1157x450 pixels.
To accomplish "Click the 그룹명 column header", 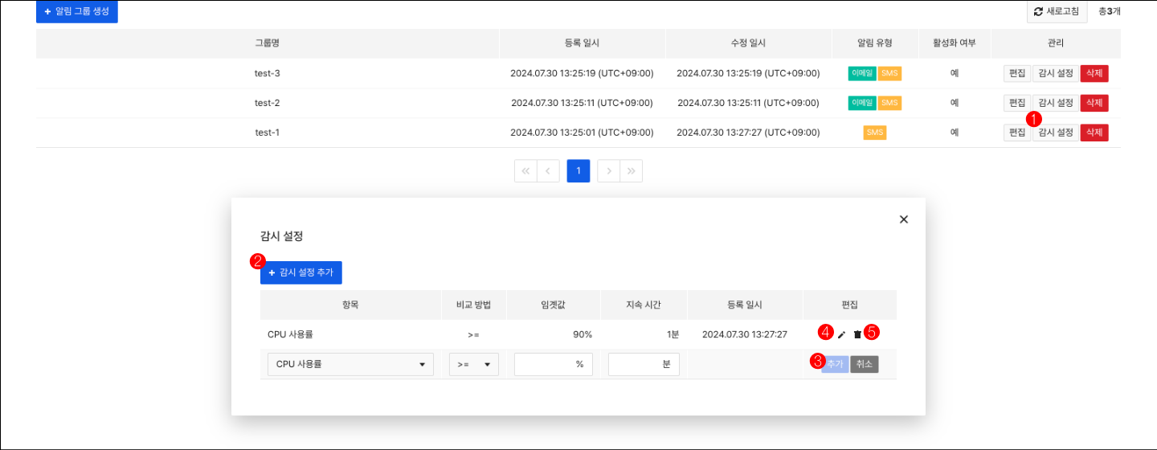I will (x=268, y=43).
